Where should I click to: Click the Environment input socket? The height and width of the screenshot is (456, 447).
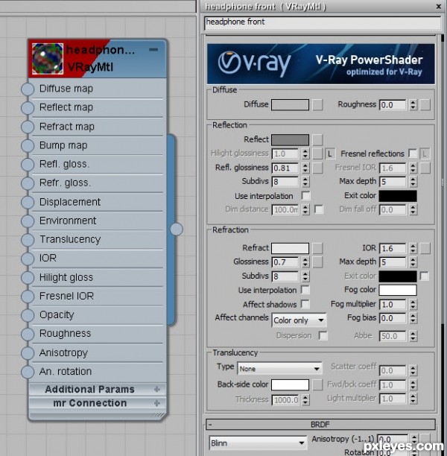point(28,221)
